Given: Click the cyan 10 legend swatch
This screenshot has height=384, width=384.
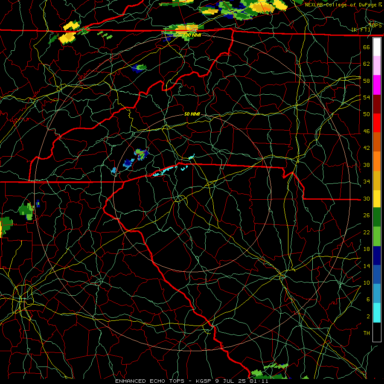Looking at the screenshot, I should coord(377,313).
